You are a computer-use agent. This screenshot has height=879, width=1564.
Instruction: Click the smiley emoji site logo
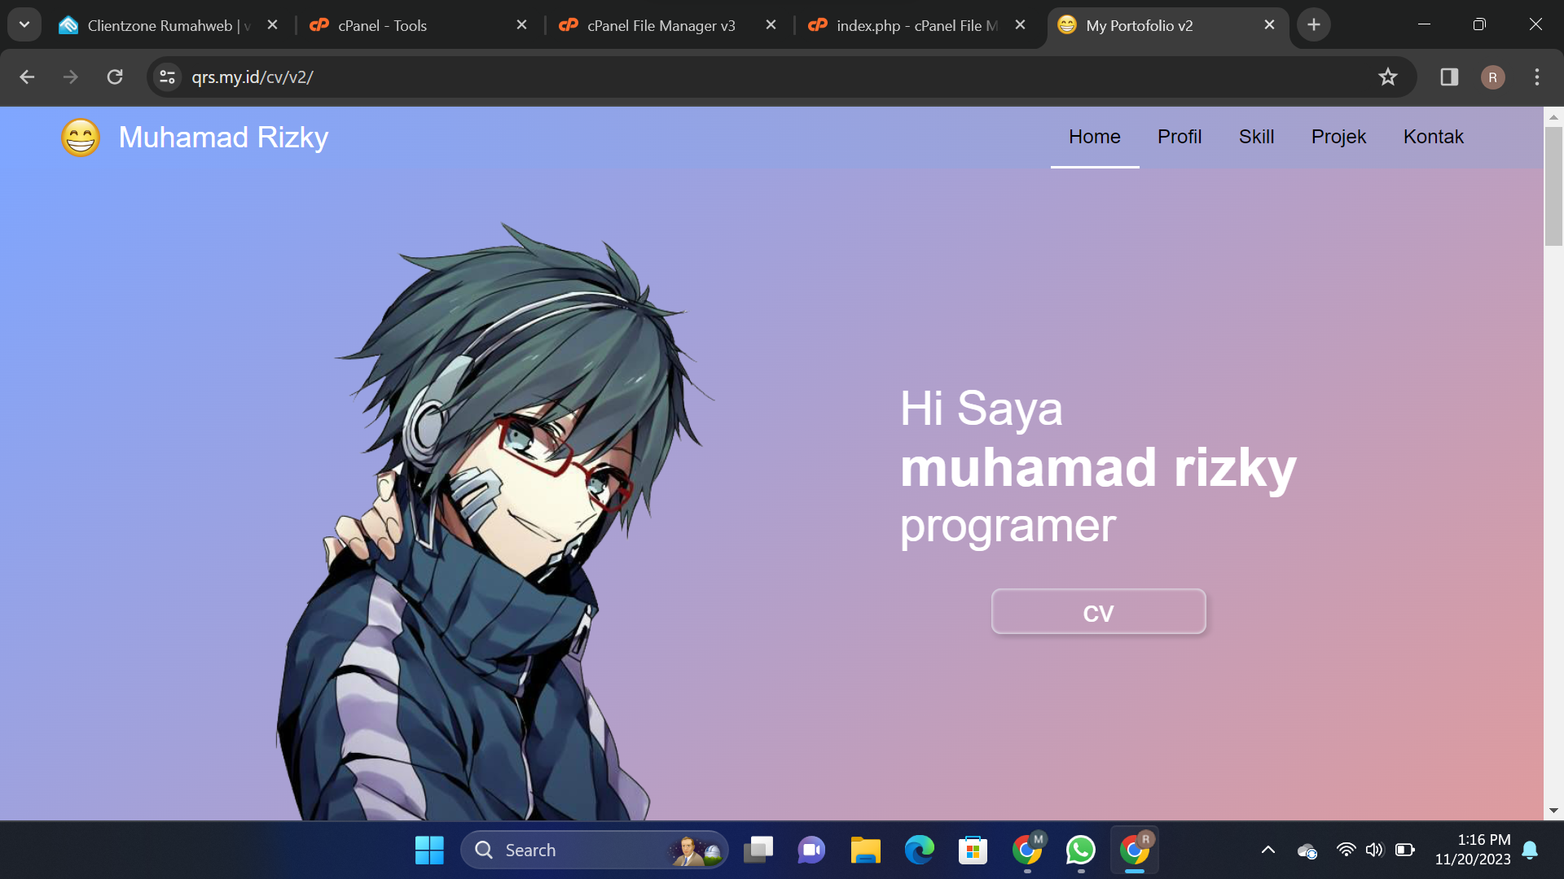click(81, 138)
